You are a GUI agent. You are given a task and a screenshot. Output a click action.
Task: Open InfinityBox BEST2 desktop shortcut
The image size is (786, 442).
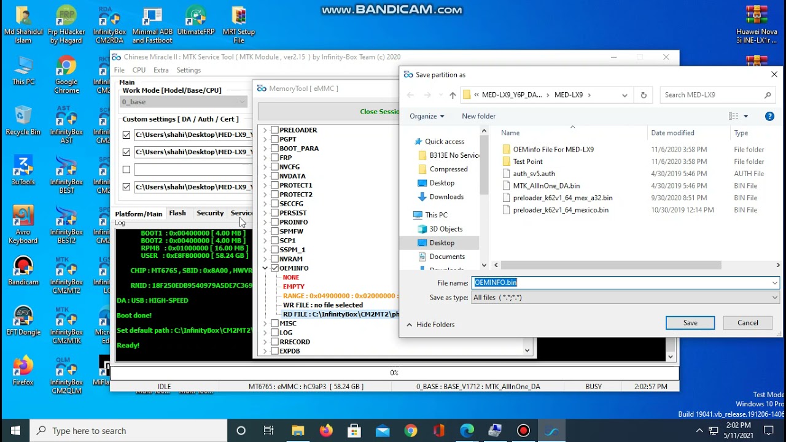pyautogui.click(x=66, y=225)
